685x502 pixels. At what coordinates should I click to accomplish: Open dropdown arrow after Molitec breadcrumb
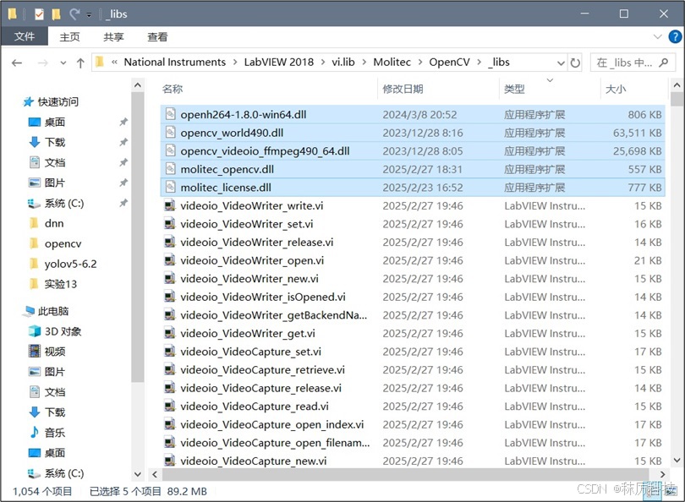click(x=420, y=63)
